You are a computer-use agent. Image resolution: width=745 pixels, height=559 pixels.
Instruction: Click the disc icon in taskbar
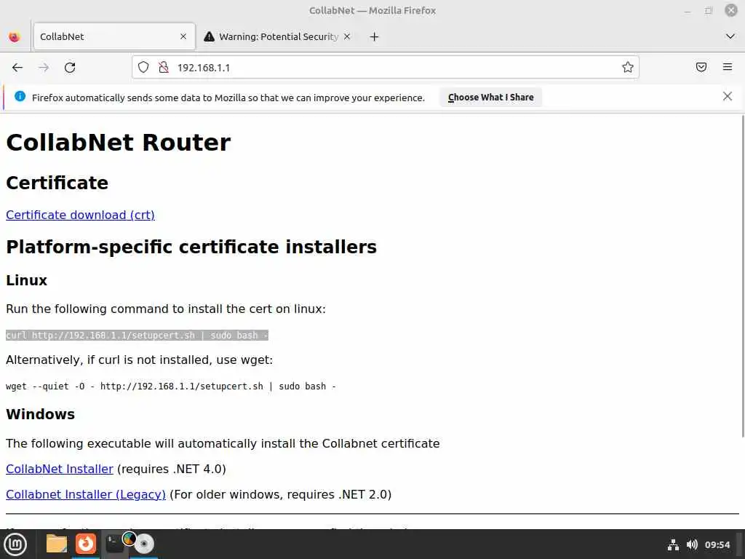143,544
